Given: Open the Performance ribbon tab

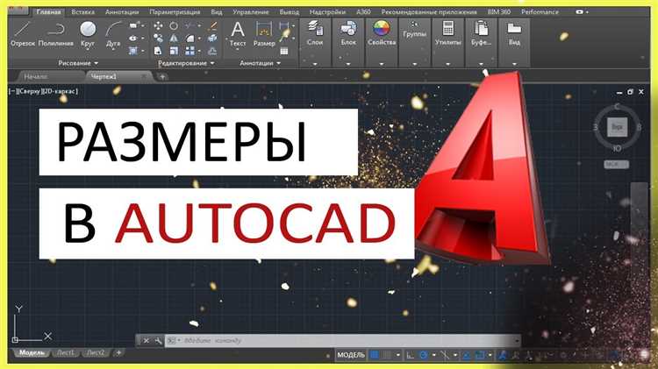Looking at the screenshot, I should (540, 12).
